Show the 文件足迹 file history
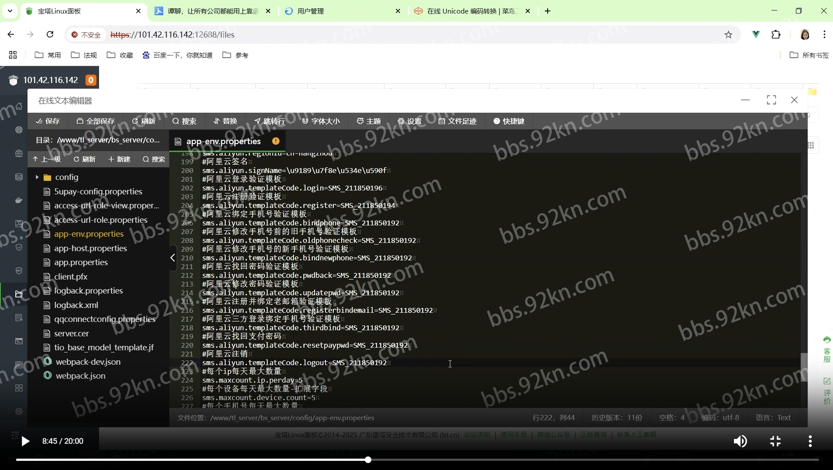The height and width of the screenshot is (470, 833). 457,121
